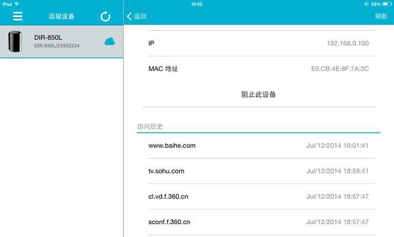The width and height of the screenshot is (394, 237).
Task: Open the www.baihe.com history entry
Action: (x=261, y=146)
